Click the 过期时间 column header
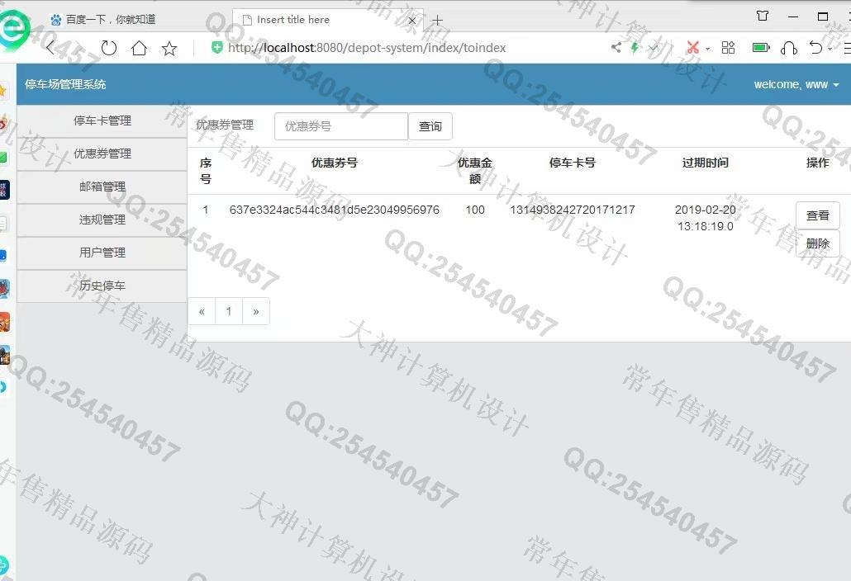851x581 pixels. 705,163
